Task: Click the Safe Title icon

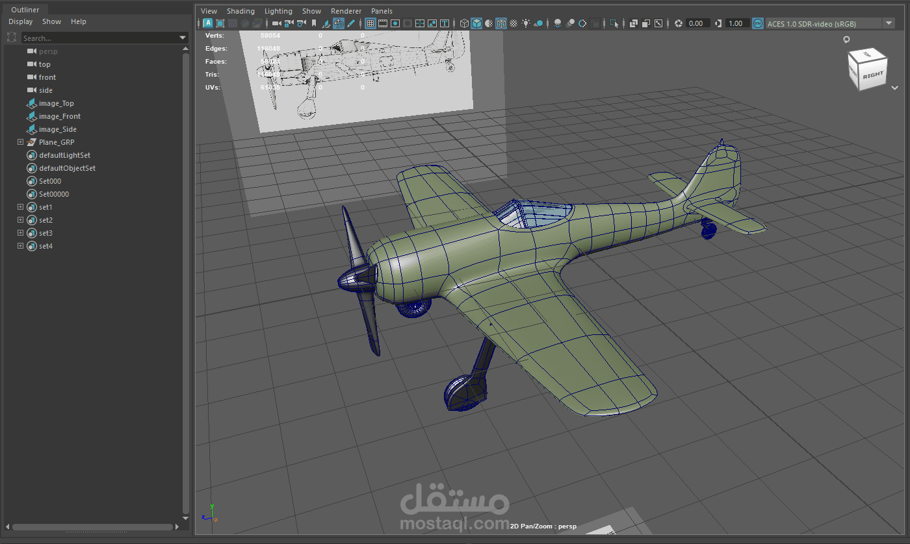Action: pyautogui.click(x=445, y=23)
